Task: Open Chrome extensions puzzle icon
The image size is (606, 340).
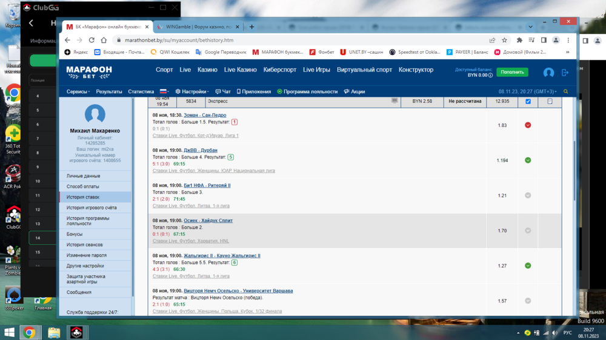Action: [519, 41]
